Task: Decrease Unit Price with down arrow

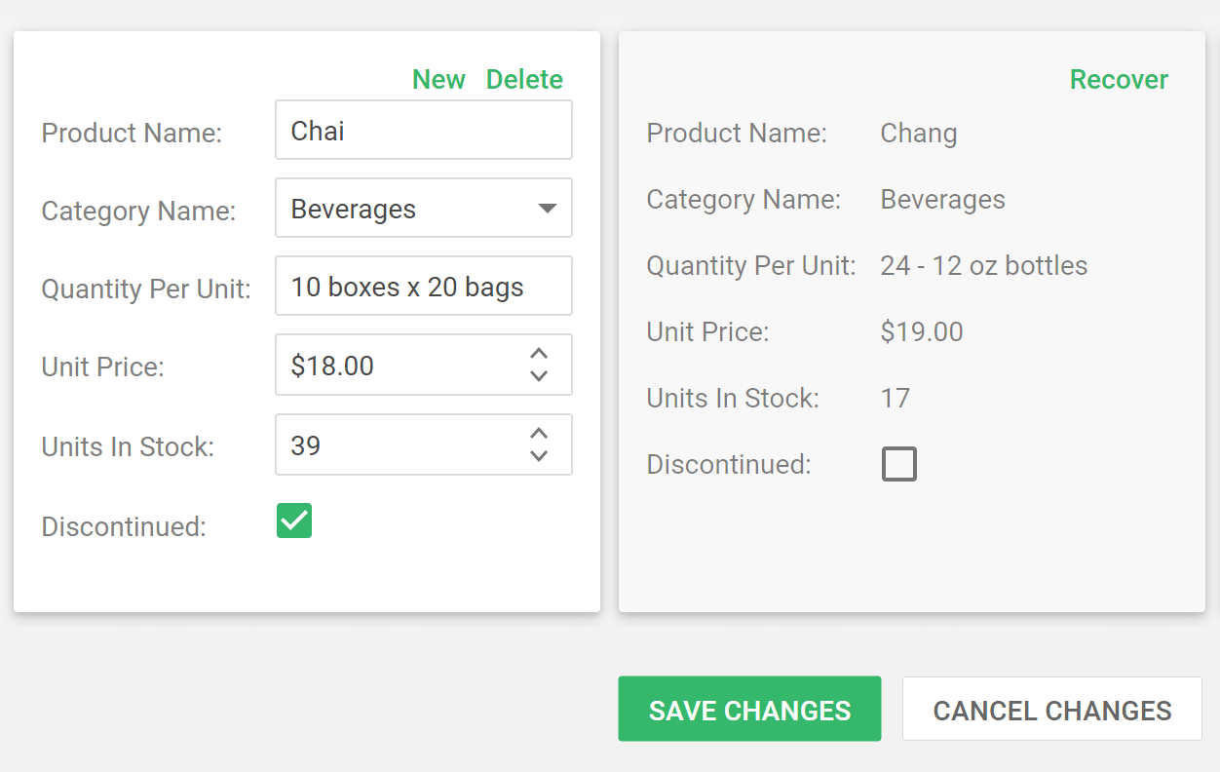Action: [x=539, y=376]
